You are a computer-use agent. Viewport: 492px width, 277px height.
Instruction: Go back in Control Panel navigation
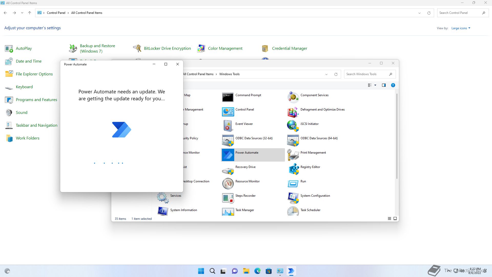pyautogui.click(x=5, y=13)
